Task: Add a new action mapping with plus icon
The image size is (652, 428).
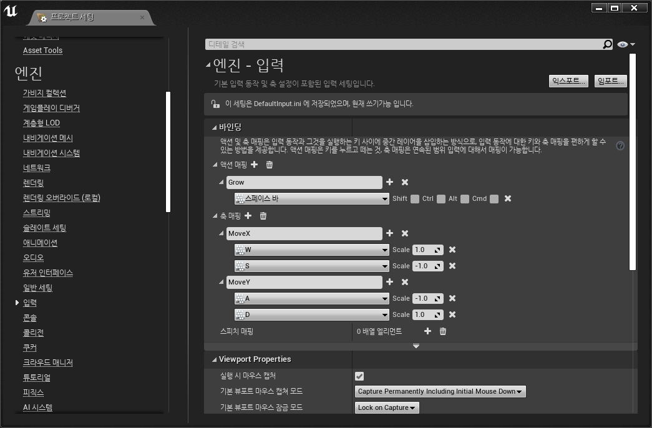Action: (254, 165)
